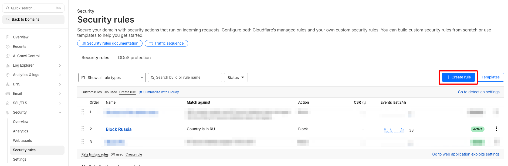Viewport: 508px width, 166px height.
Task: Click the DNS network icon
Action: 8,84
